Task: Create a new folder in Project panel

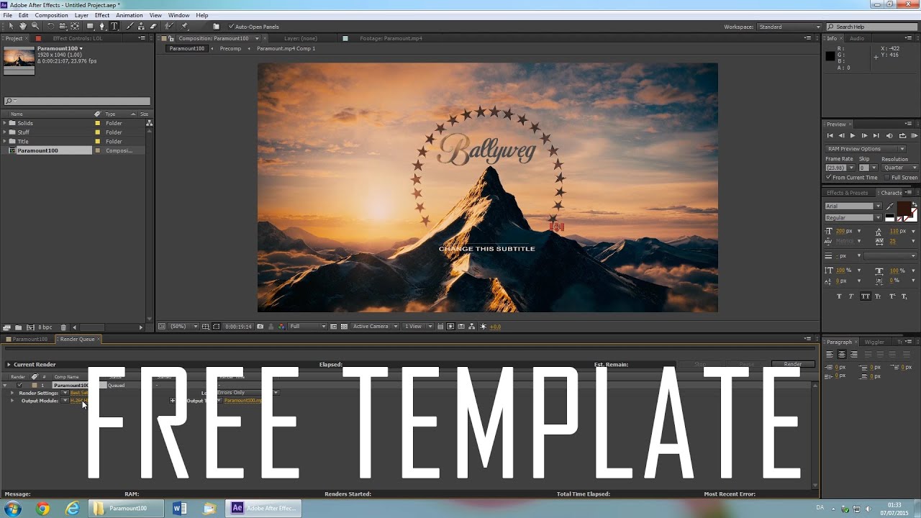Action: (x=18, y=327)
